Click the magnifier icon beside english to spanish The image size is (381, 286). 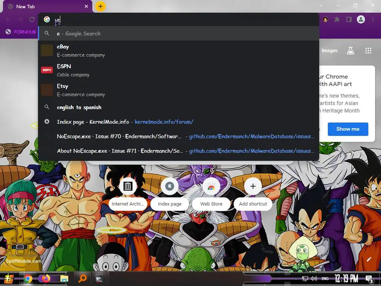tap(47, 107)
